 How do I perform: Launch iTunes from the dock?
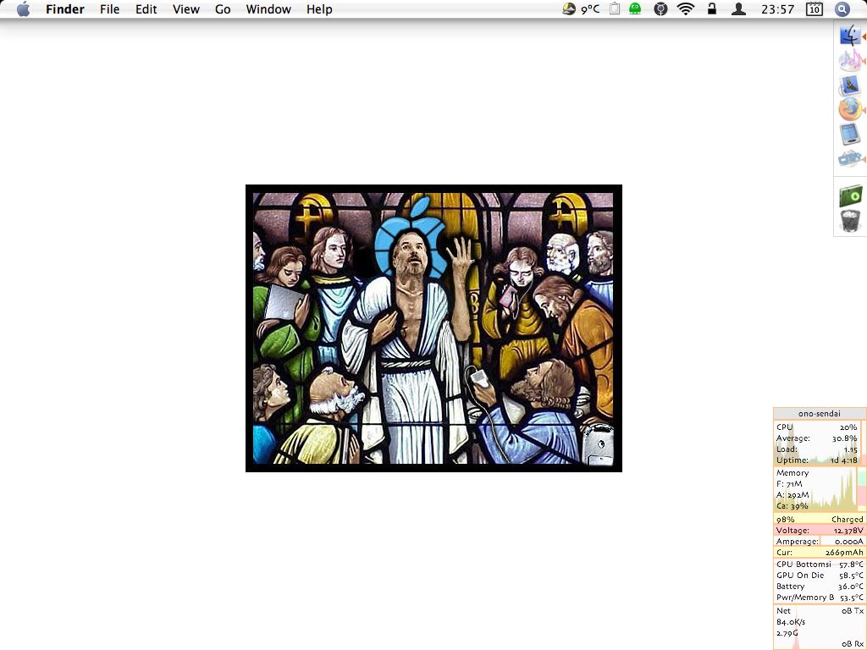coord(850,61)
